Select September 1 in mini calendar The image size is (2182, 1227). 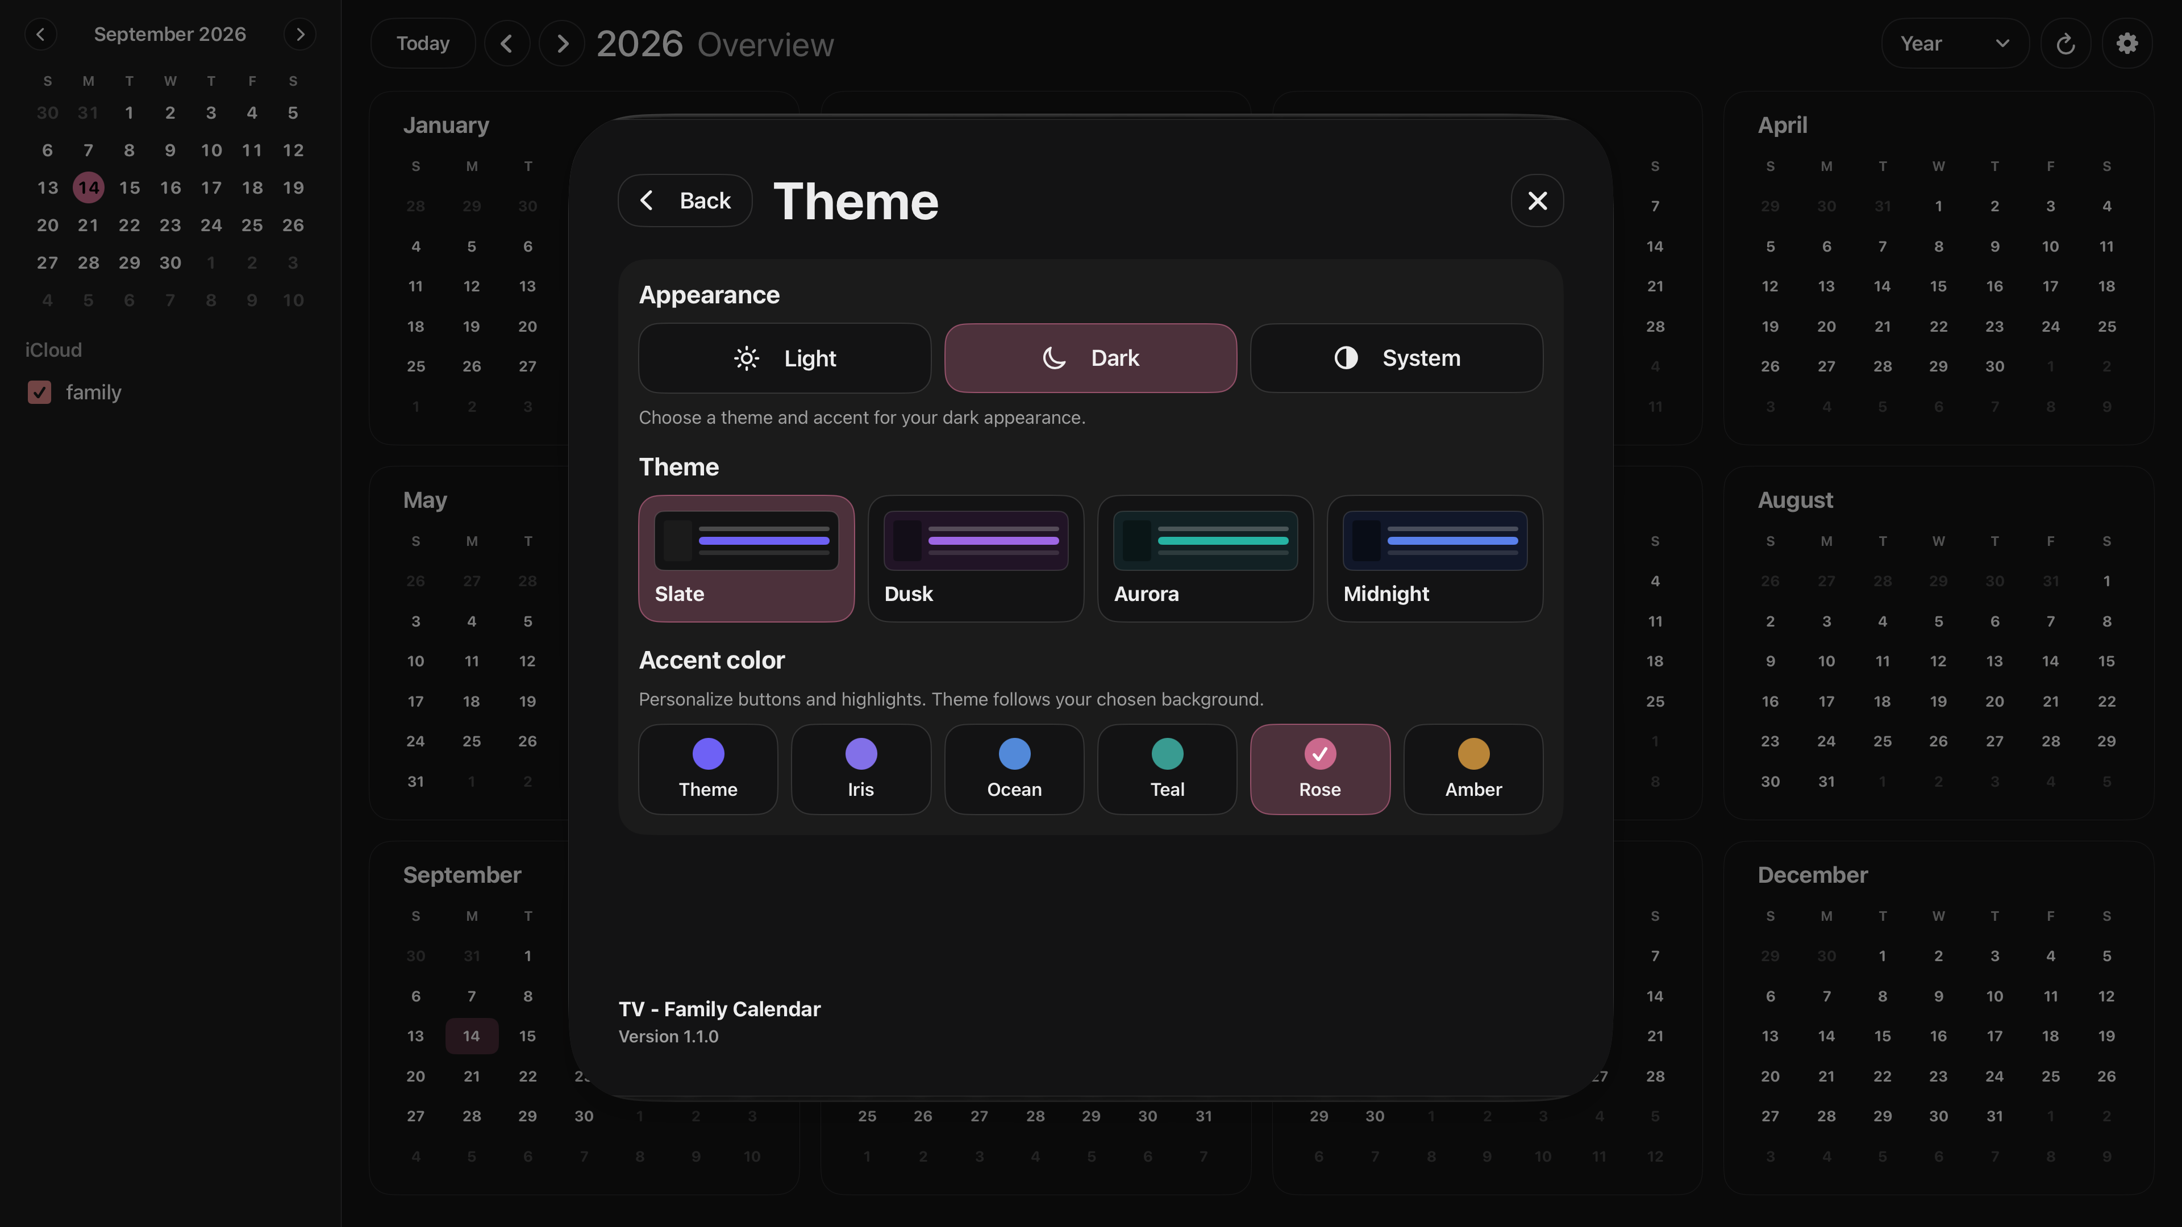point(129,112)
